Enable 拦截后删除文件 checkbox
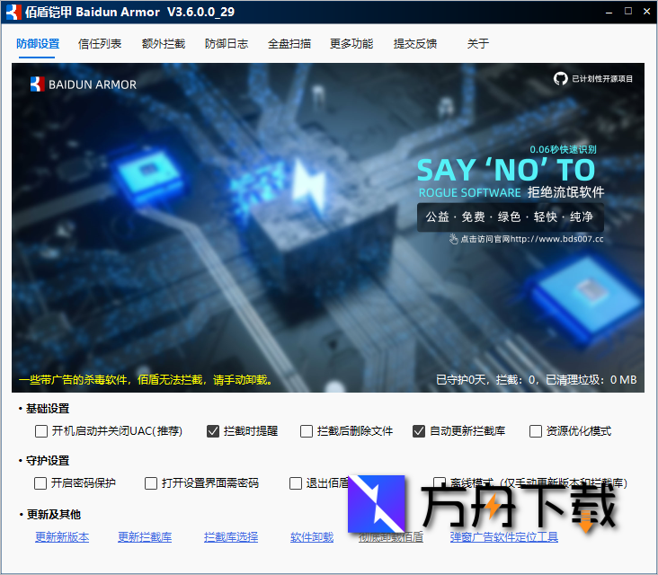 pos(307,431)
